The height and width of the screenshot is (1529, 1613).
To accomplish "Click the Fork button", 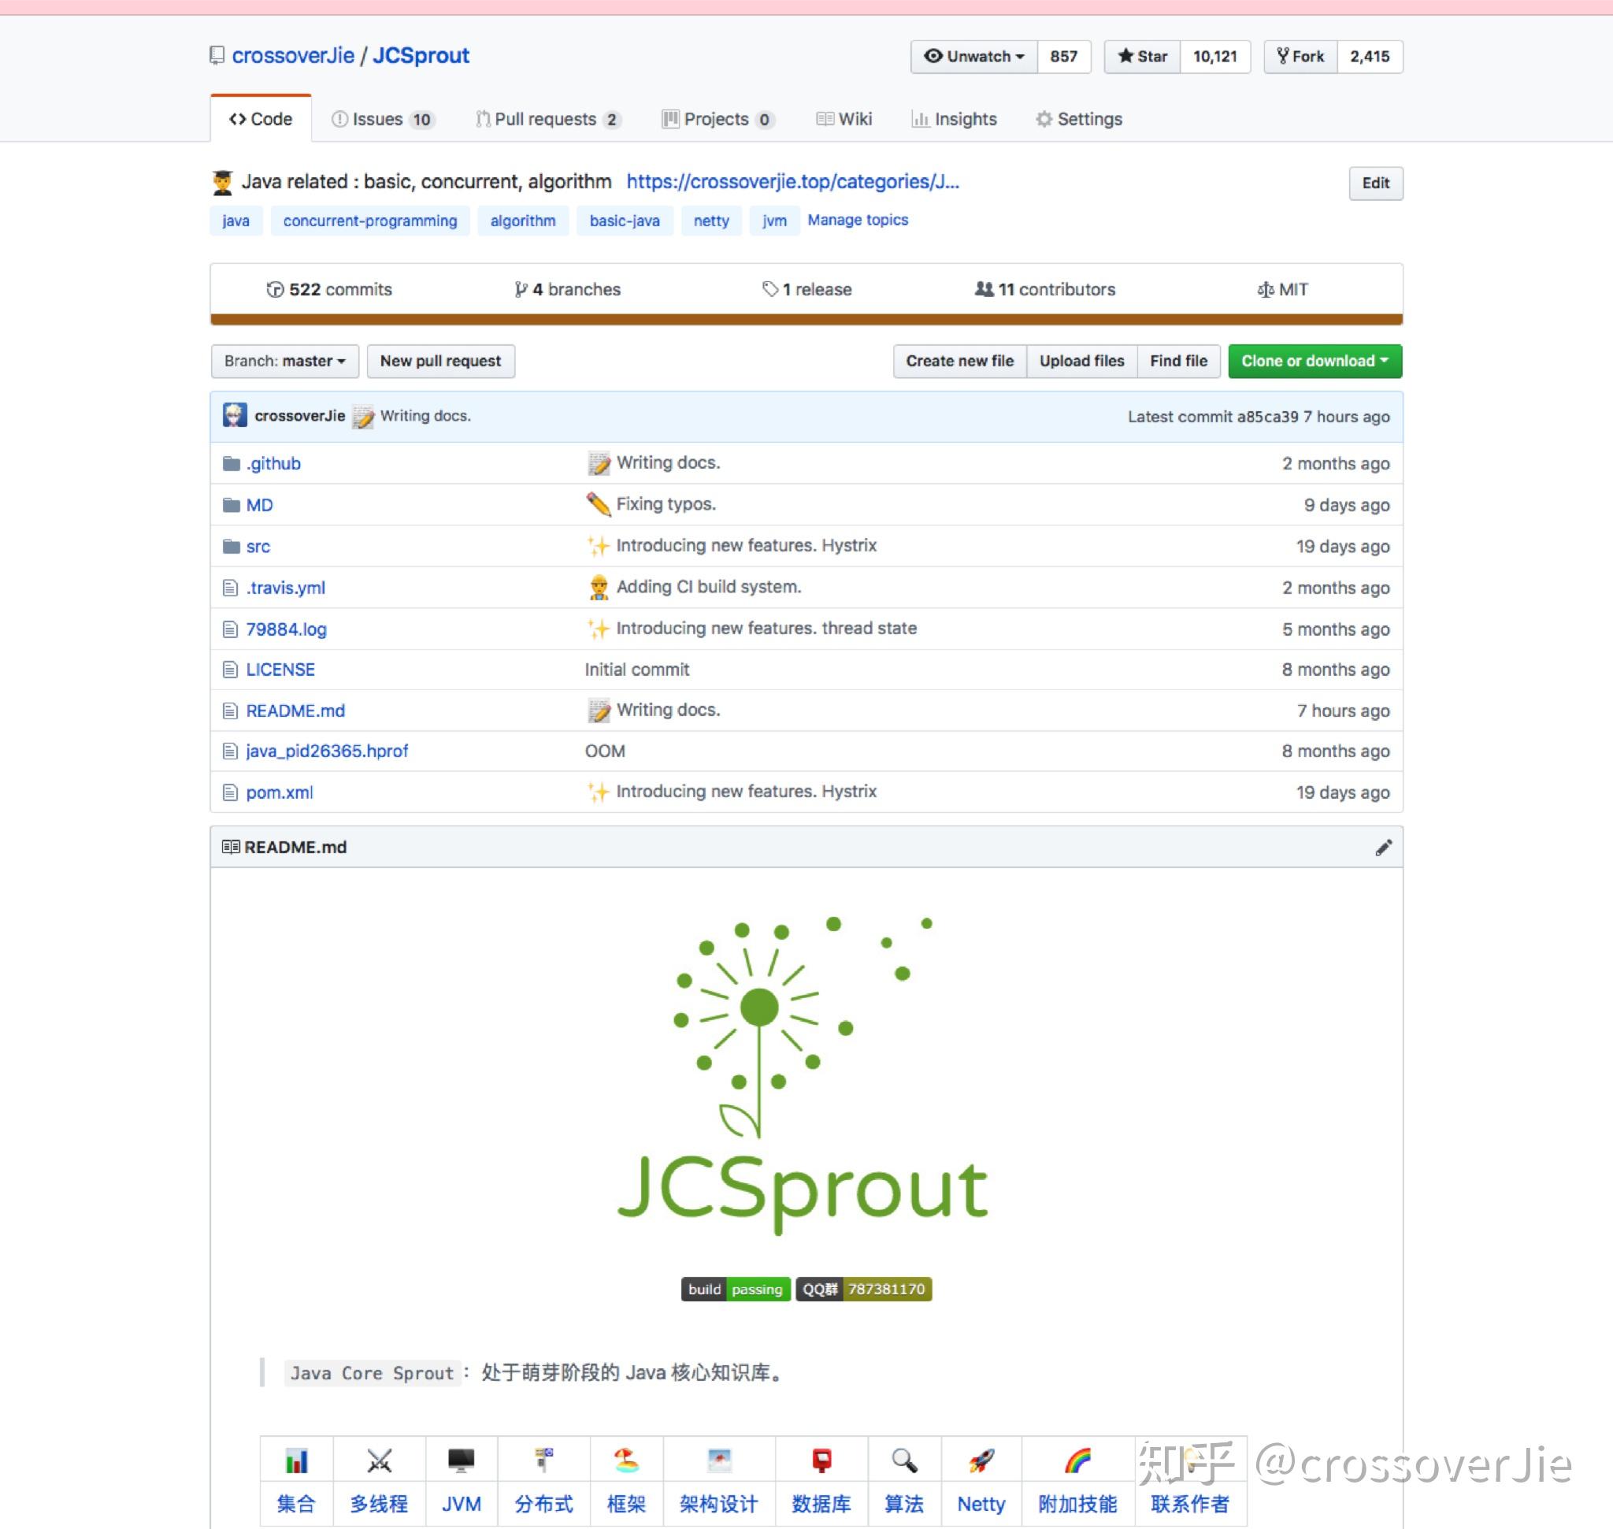I will point(1300,56).
